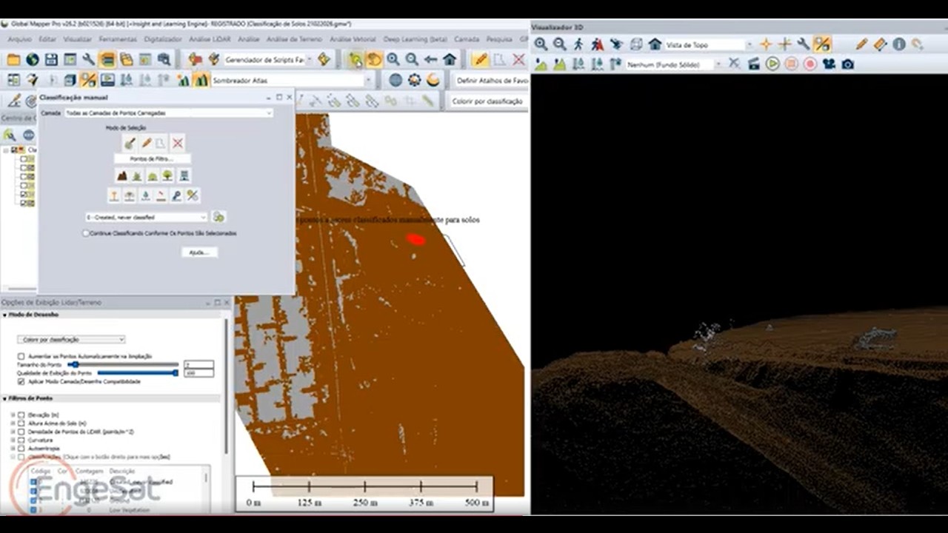Open the Colorir por classificação drawing mode dropdown

point(71,340)
